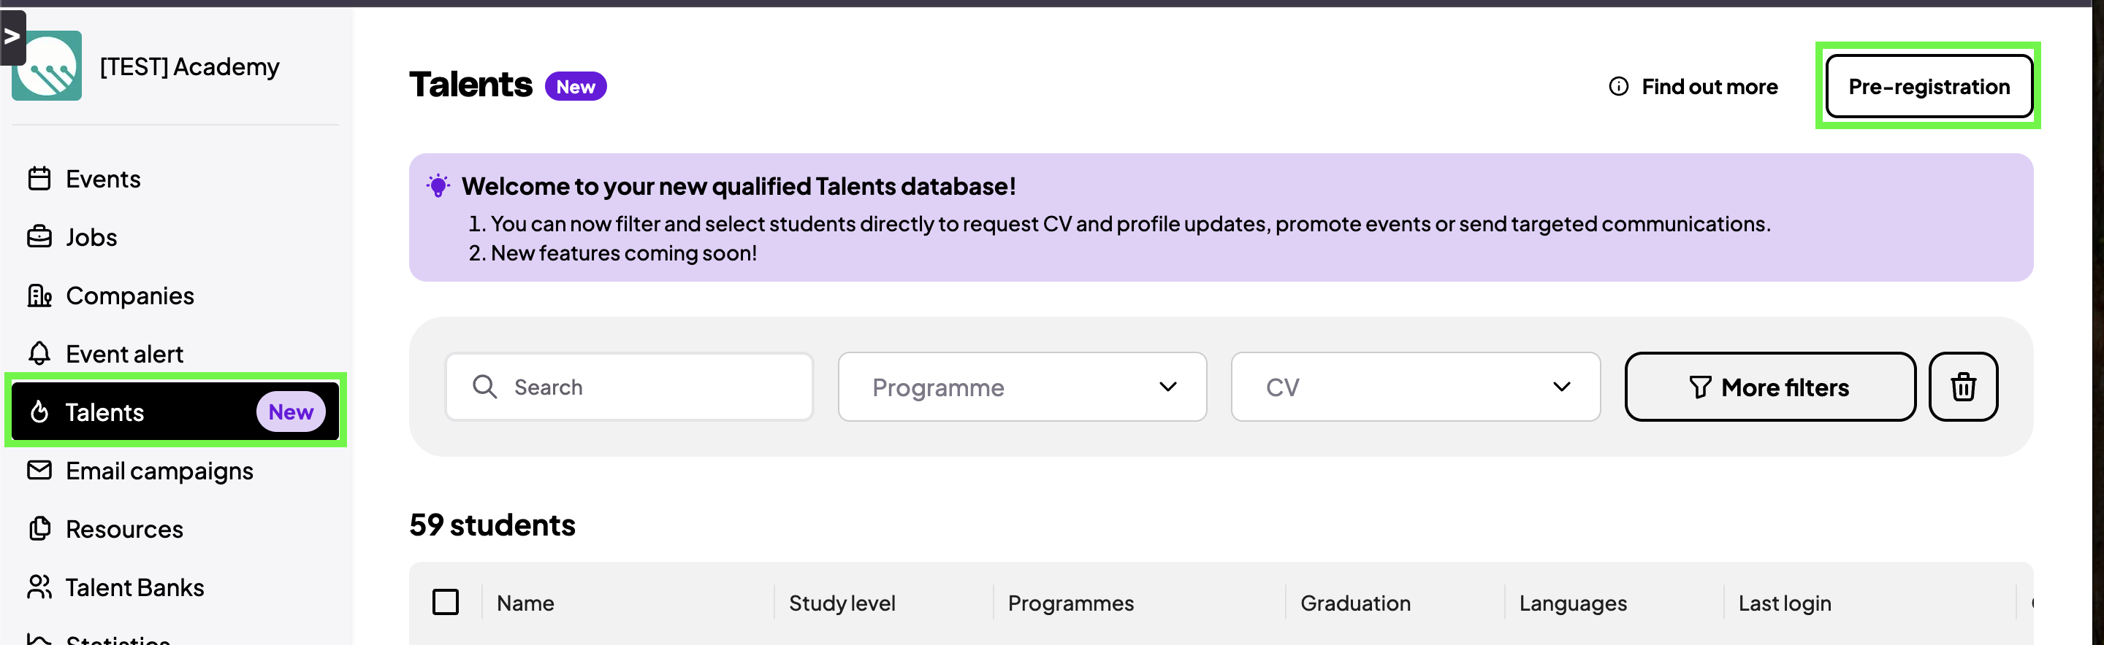Screen dimensions: 2104x645
Task: Click the info icon beside Find out more
Action: pyautogui.click(x=1618, y=86)
